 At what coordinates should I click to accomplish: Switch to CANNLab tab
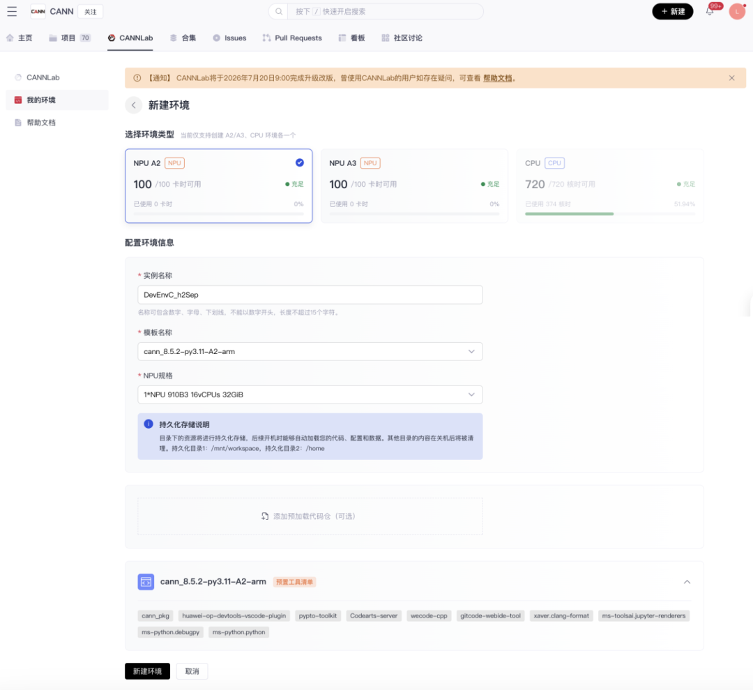tap(130, 38)
